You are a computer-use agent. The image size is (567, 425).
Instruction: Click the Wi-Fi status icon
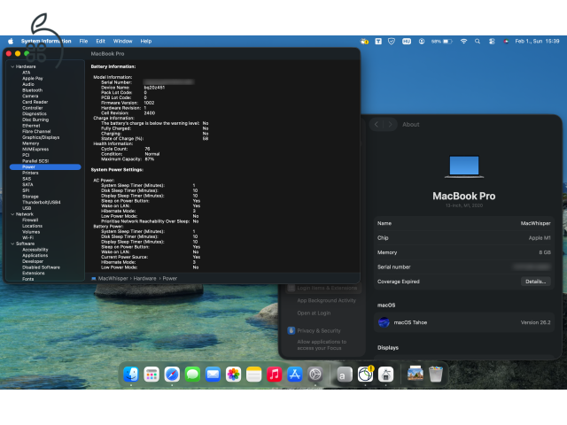(x=463, y=42)
